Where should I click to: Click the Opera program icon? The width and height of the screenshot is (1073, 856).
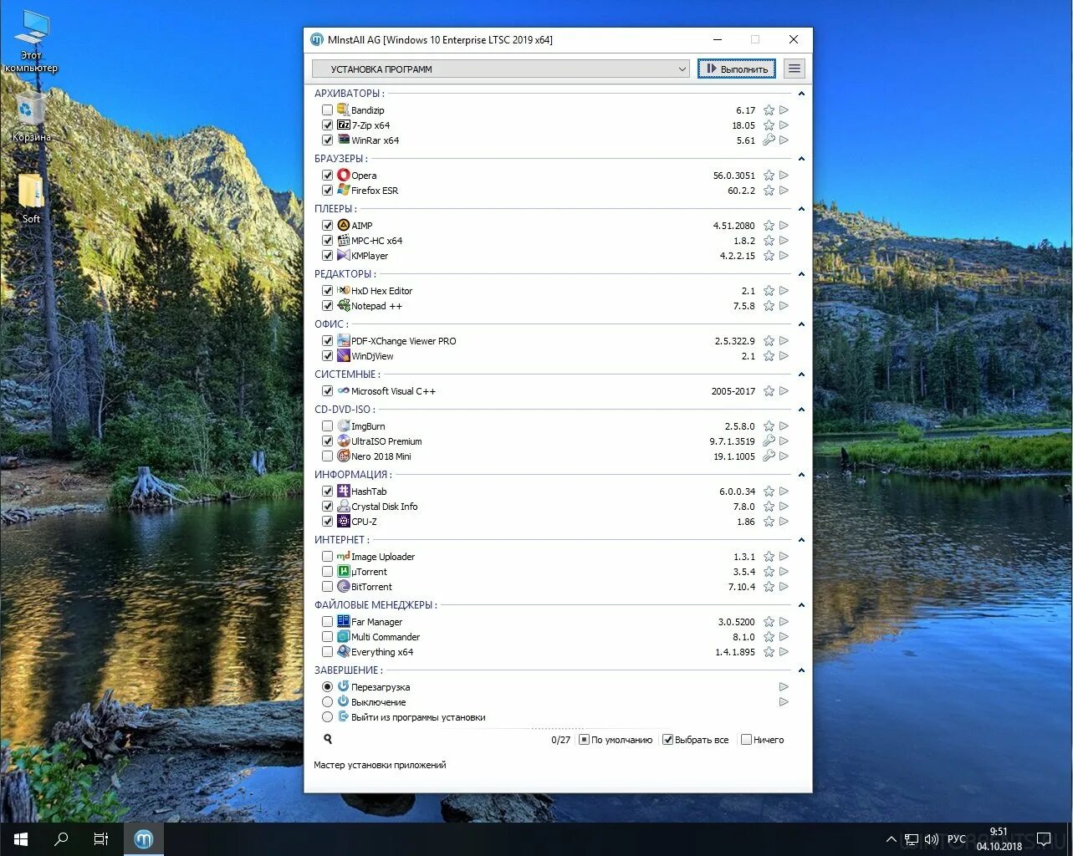point(344,176)
